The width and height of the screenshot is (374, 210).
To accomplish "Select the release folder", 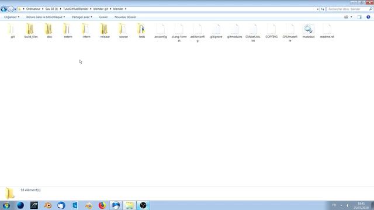I will point(105,31).
